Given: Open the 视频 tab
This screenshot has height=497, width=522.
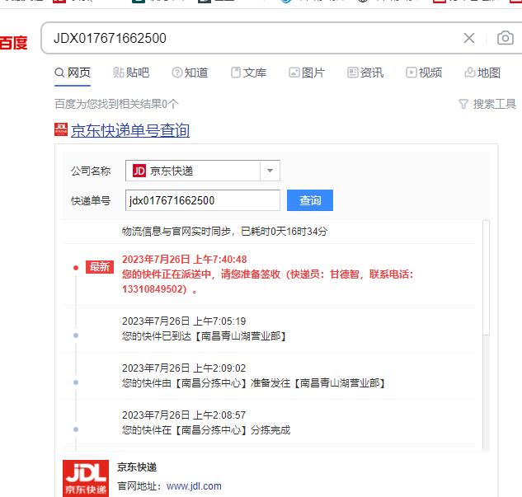Looking at the screenshot, I should pyautogui.click(x=424, y=73).
